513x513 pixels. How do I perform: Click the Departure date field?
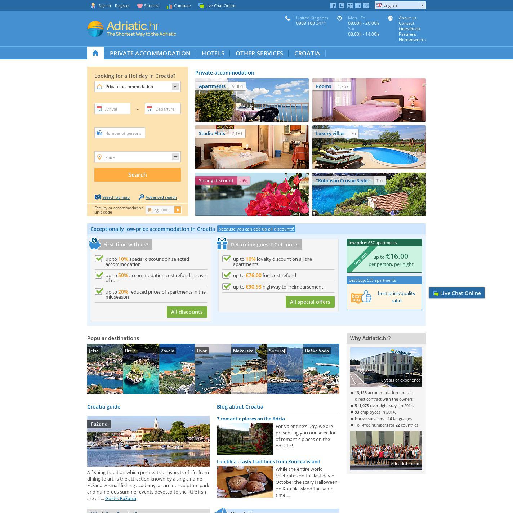click(163, 109)
